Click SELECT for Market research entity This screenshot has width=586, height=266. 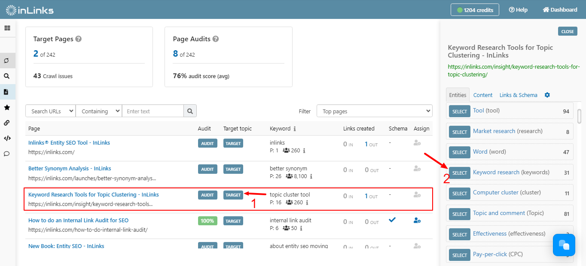460,132
